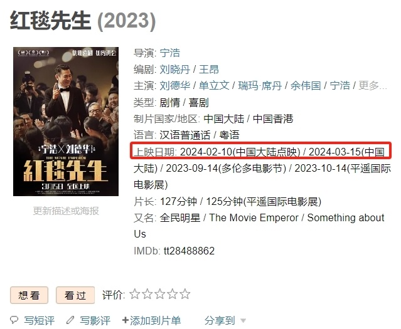The image size is (401, 329).
Task: Rate the movie with the second star
Action: pyautogui.click(x=147, y=294)
